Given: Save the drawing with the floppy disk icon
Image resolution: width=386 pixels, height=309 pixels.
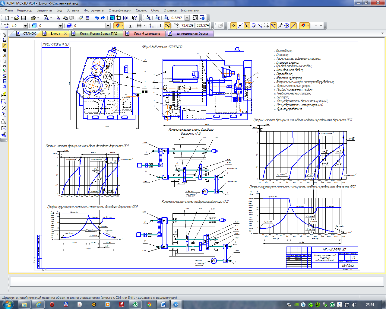Looking at the screenshot, I should click(x=24, y=18).
